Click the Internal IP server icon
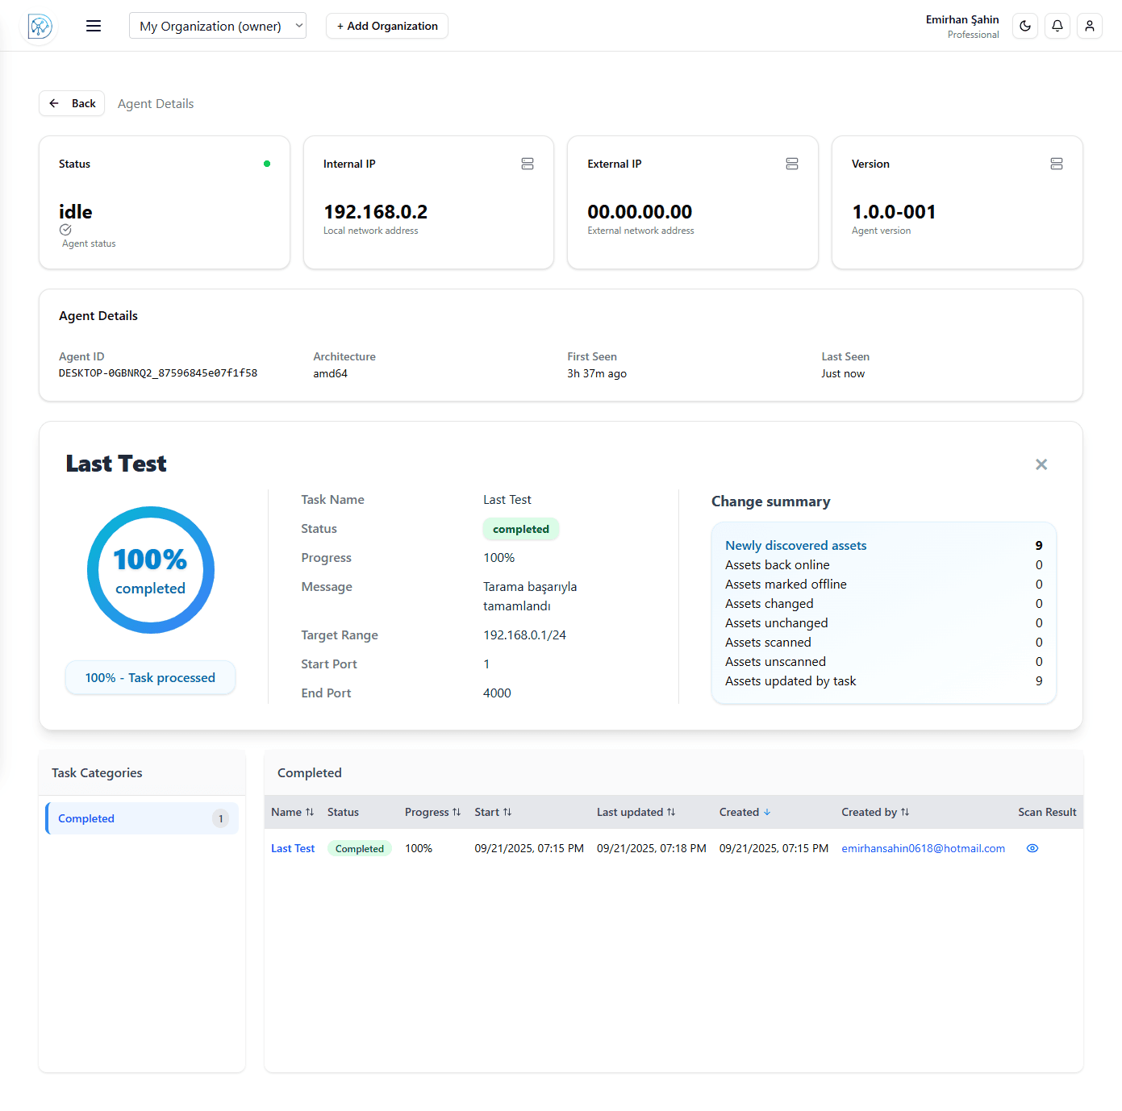 [x=528, y=164]
